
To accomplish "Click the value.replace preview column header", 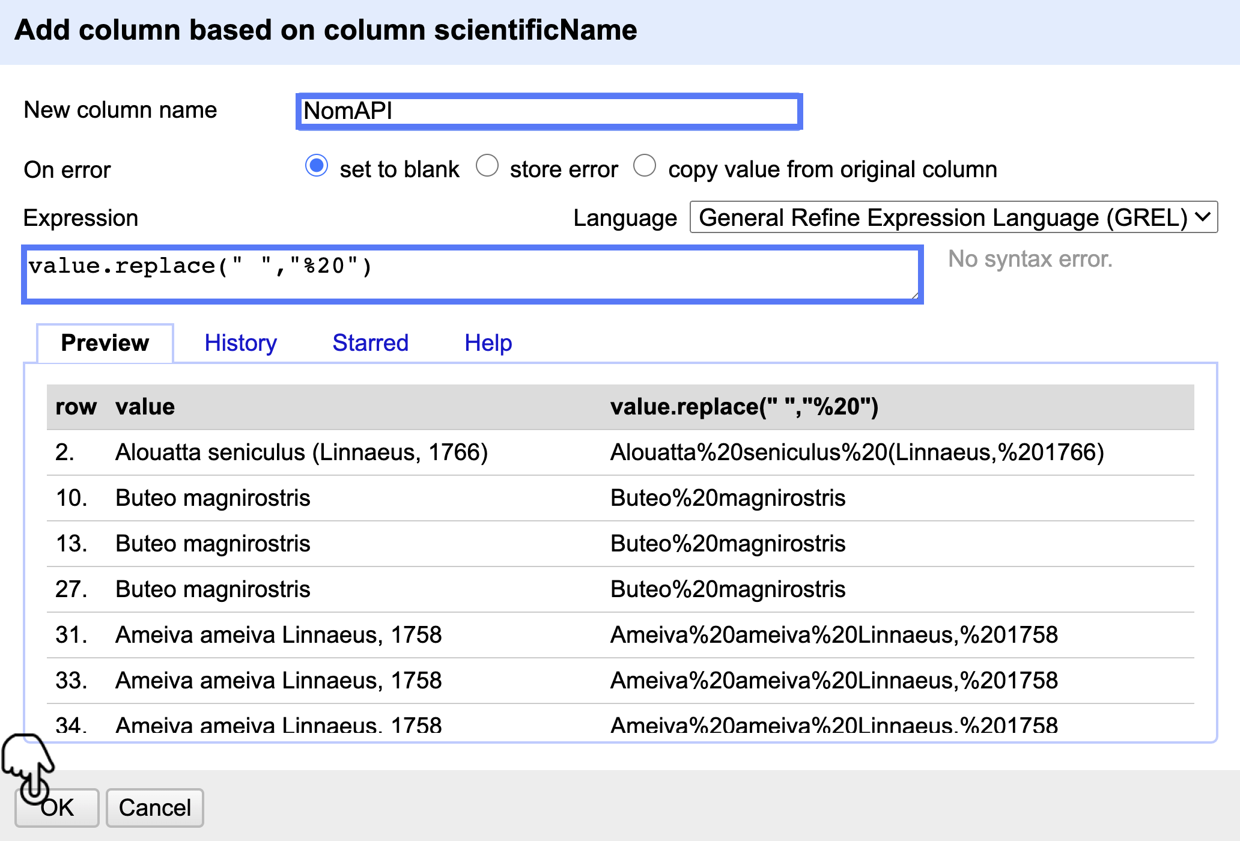I will point(744,407).
